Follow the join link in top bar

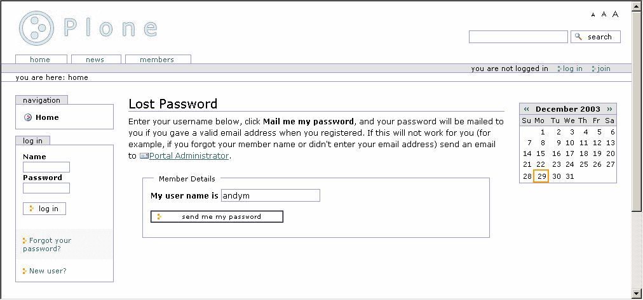(x=603, y=68)
